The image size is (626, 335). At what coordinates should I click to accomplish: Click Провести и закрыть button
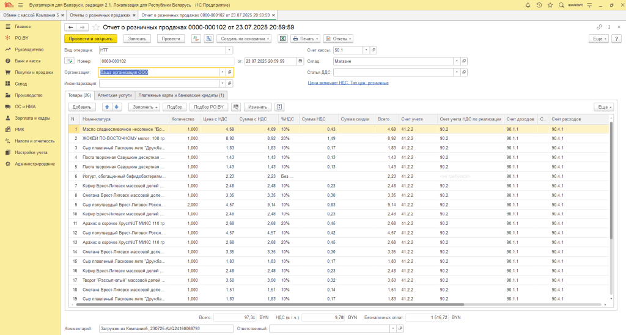pos(90,39)
